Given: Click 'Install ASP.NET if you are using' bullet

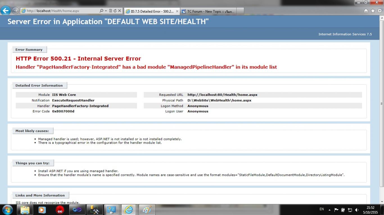Looking at the screenshot, I should pyautogui.click(x=78, y=171).
